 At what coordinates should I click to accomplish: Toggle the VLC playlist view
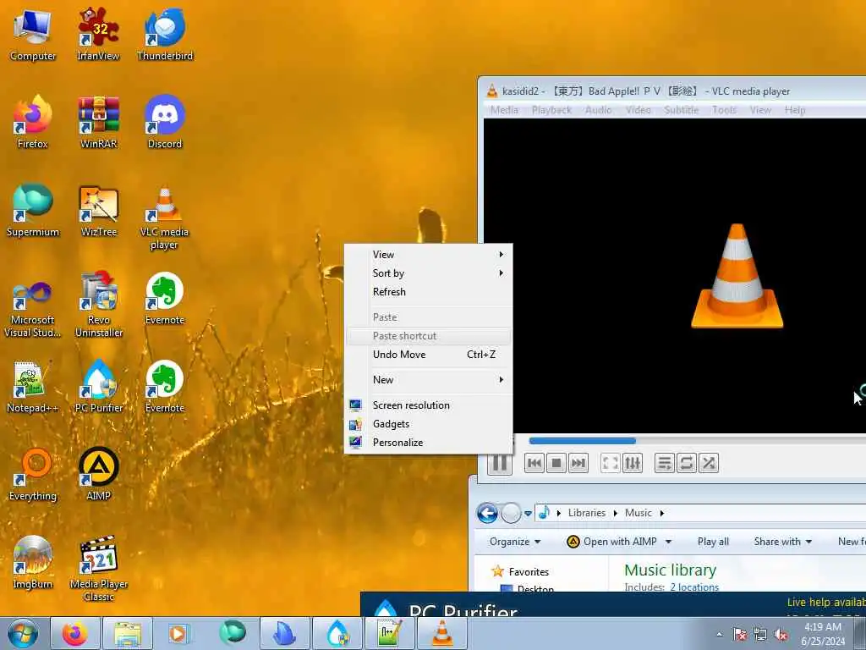click(x=665, y=463)
